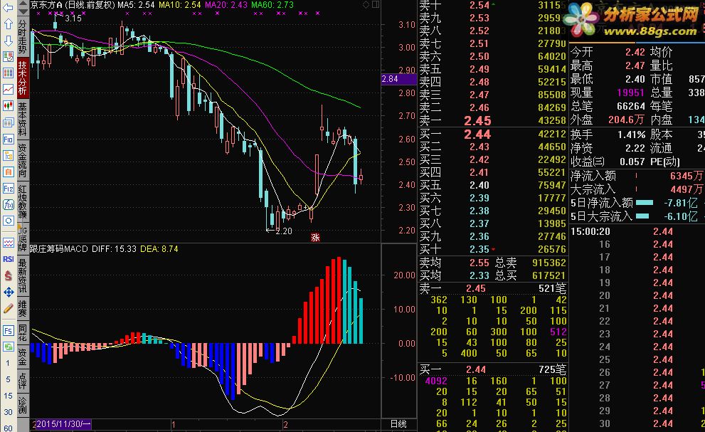This screenshot has height=432, width=705.
Task: Open the f(x) formula icon
Action: (x=8, y=205)
